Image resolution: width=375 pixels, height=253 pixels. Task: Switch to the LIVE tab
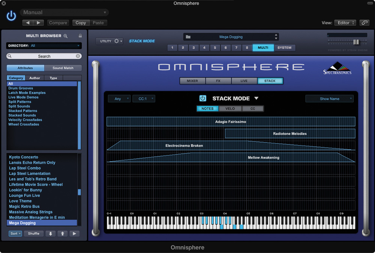pyautogui.click(x=244, y=81)
